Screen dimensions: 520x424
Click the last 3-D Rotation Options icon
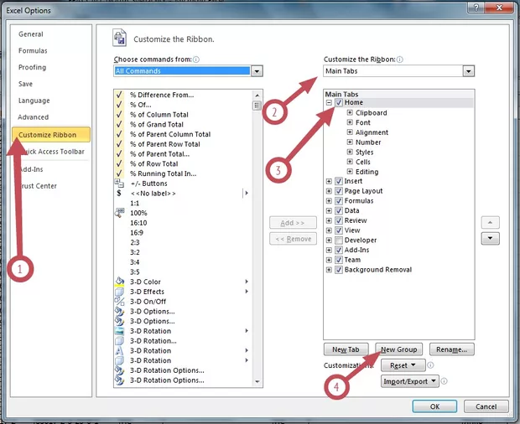(119, 380)
